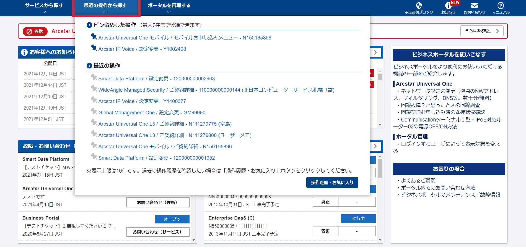The image size is (526, 248).
Task: Click the Business Portal ticket title
Action: [x=41, y=218]
